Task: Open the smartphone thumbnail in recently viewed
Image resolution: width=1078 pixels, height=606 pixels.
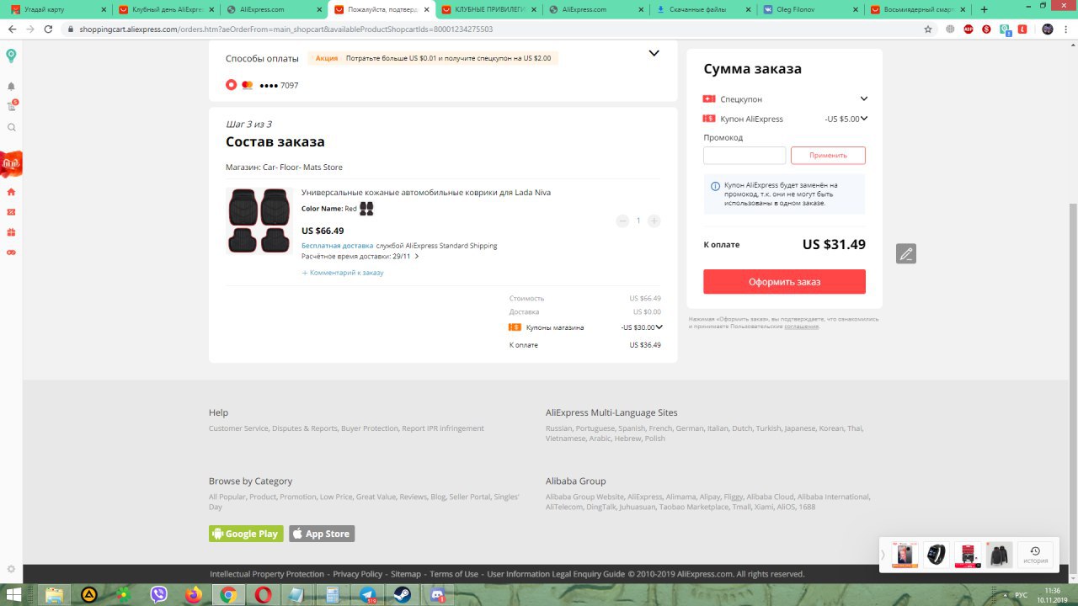Action: coord(905,555)
